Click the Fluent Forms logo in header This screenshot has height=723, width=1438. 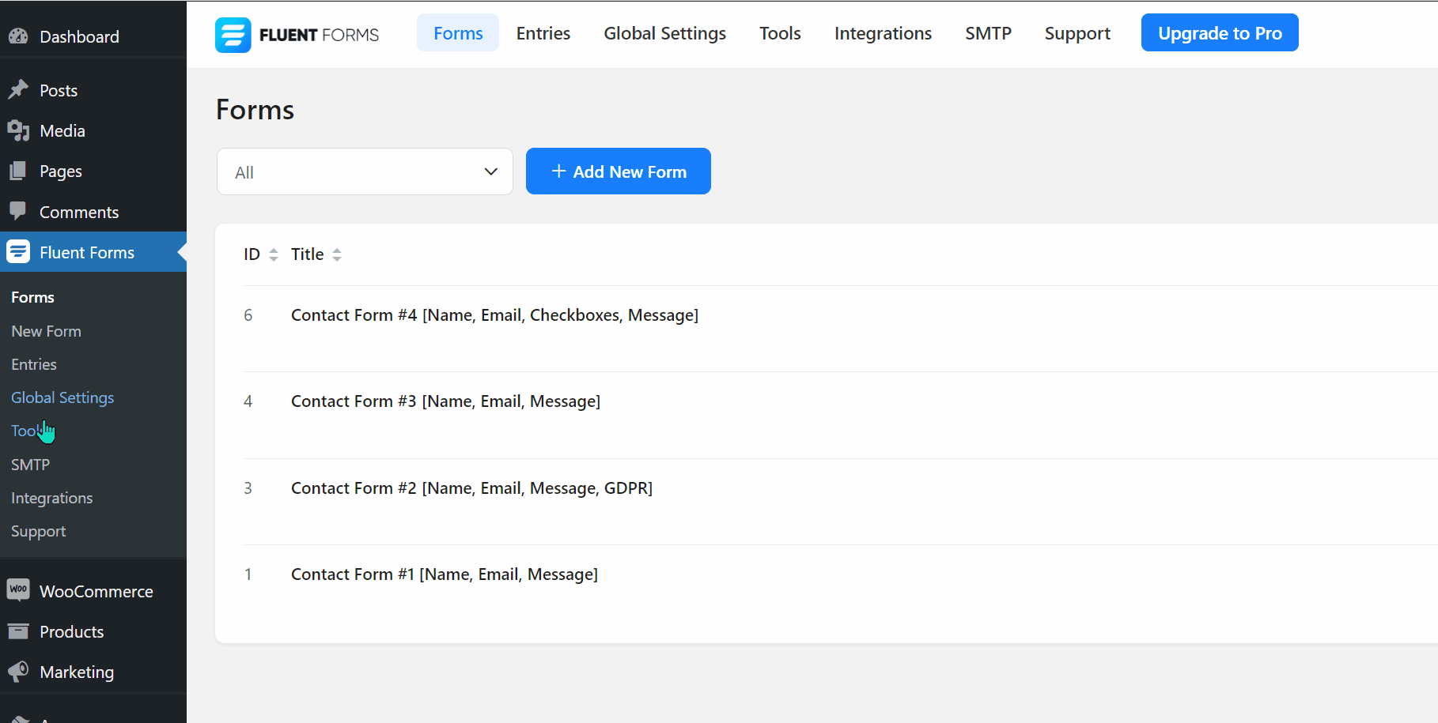click(x=297, y=35)
